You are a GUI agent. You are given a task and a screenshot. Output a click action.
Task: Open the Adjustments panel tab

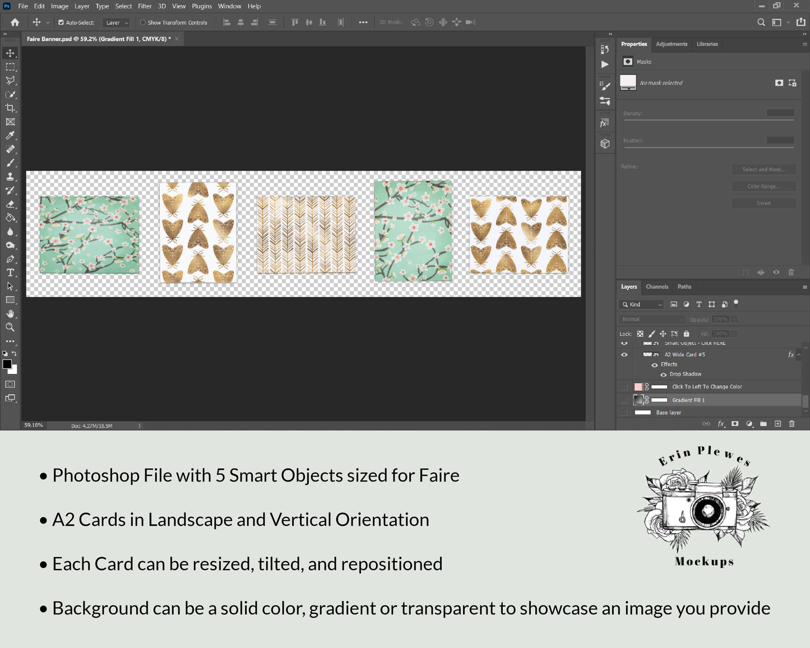pos(672,44)
